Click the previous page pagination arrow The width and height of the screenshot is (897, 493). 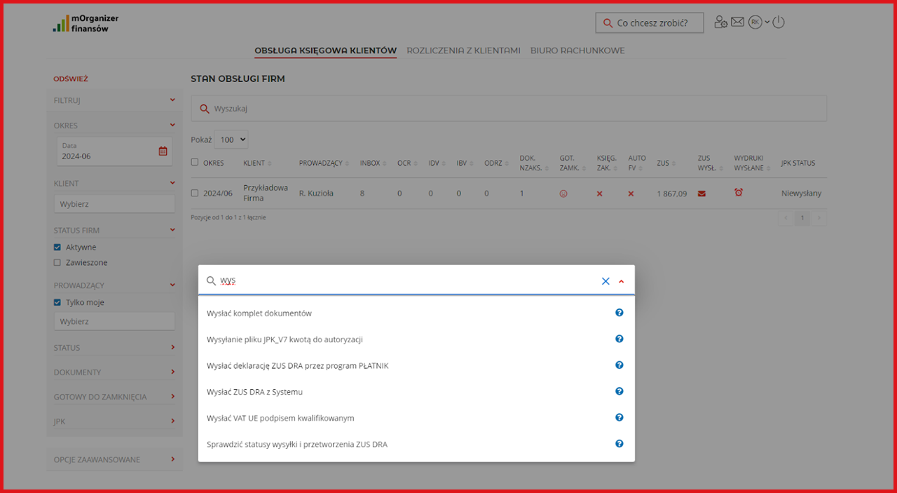pos(786,218)
